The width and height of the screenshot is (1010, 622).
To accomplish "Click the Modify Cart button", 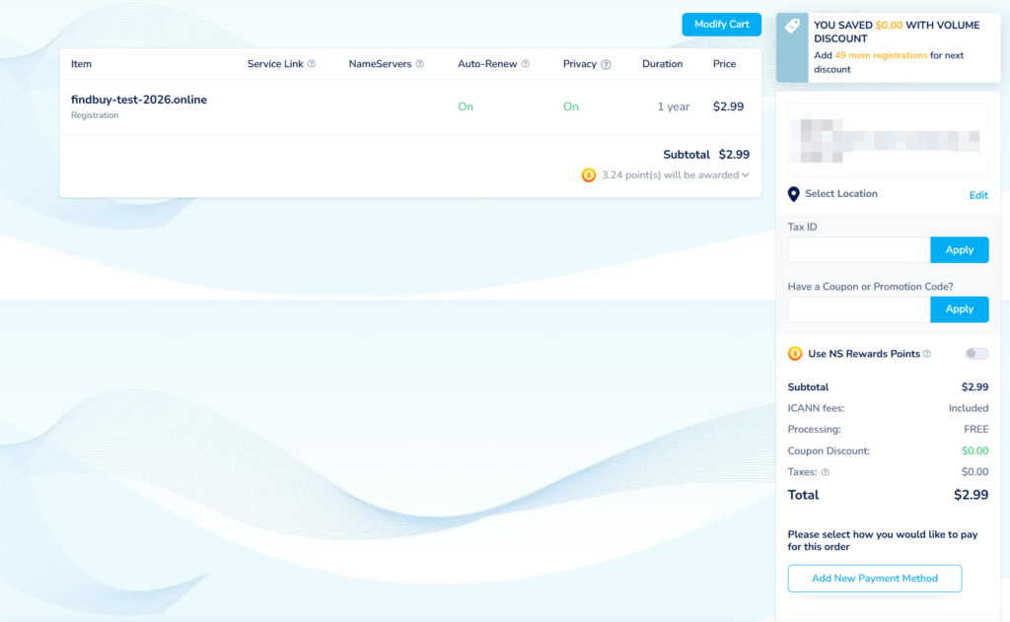I will tap(721, 24).
